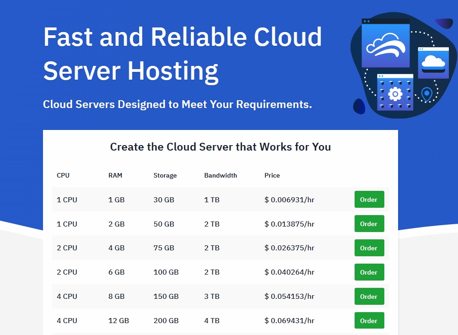Click the gear icon in the hero illustration
The width and height of the screenshot is (458, 335).
point(394,94)
